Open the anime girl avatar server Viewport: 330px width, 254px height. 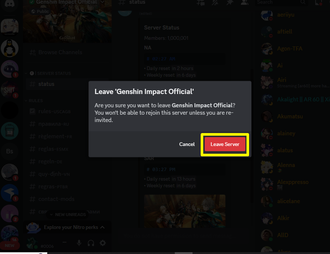tap(10, 28)
